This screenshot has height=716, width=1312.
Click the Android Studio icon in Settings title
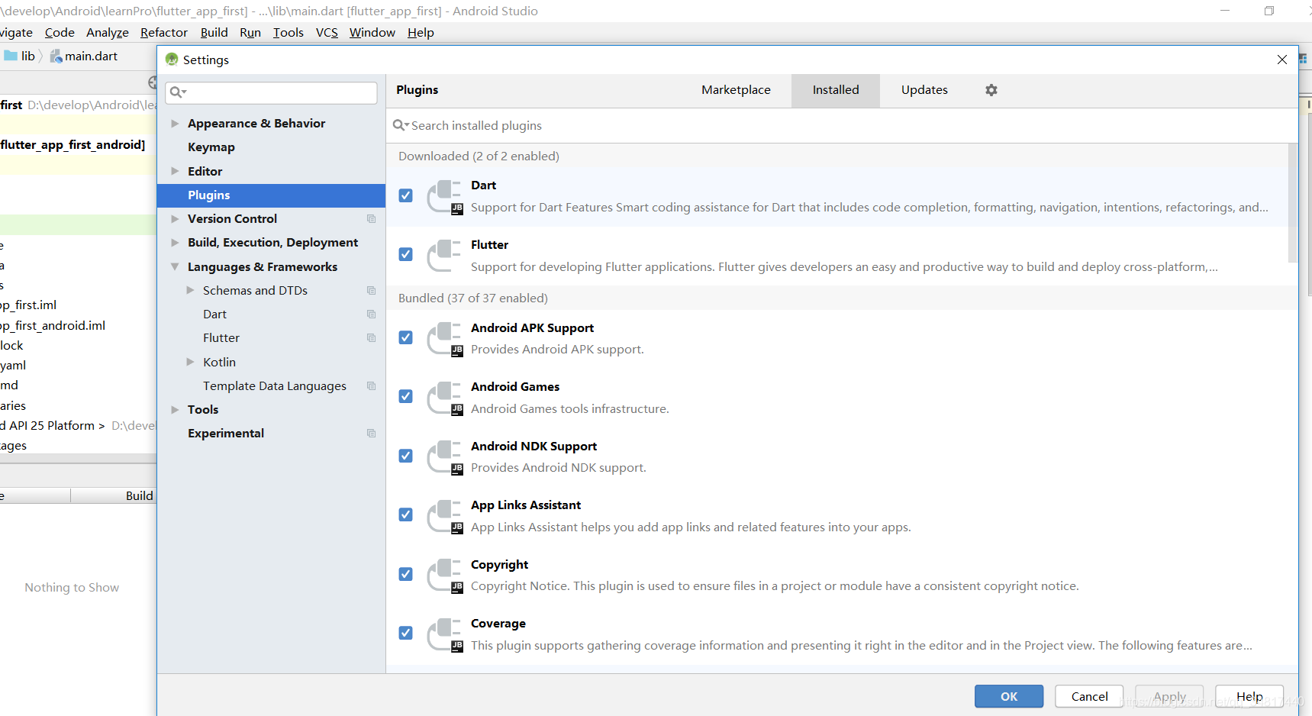pyautogui.click(x=172, y=60)
